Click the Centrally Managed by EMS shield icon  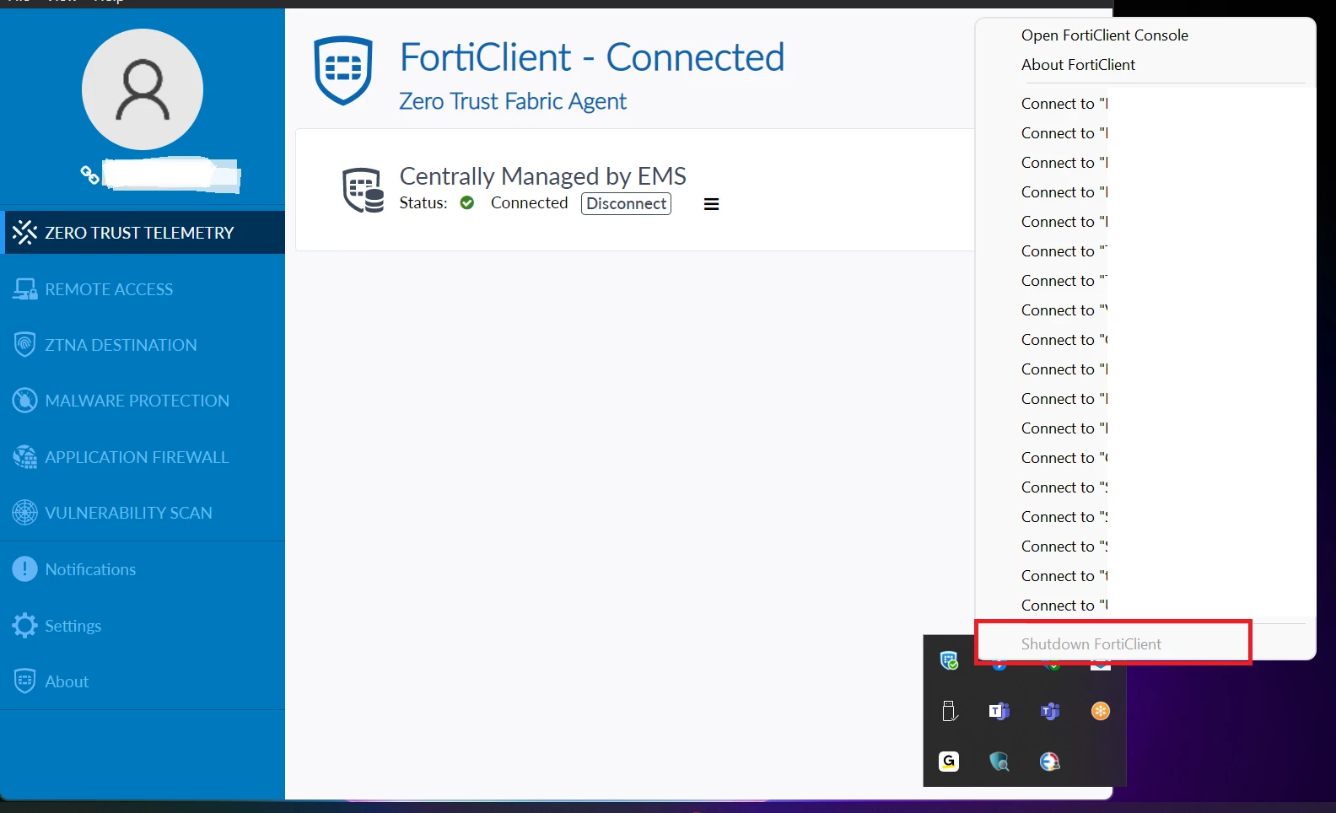pos(364,190)
